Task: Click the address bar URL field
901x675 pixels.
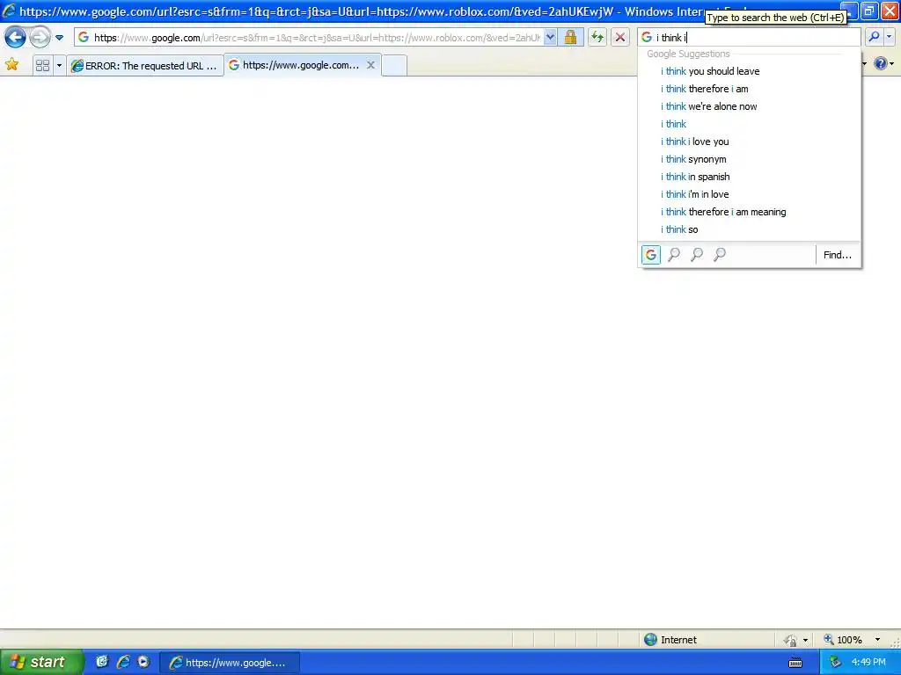Action: [316, 38]
